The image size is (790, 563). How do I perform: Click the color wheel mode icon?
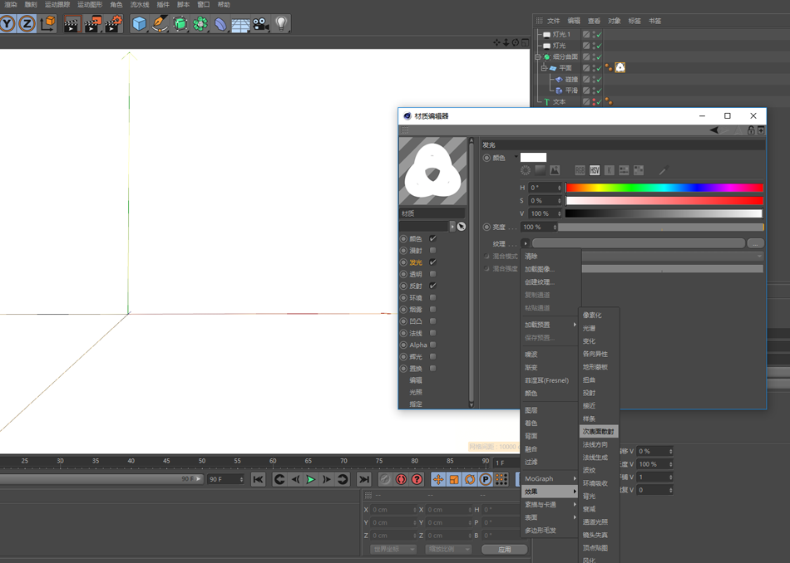[526, 170]
